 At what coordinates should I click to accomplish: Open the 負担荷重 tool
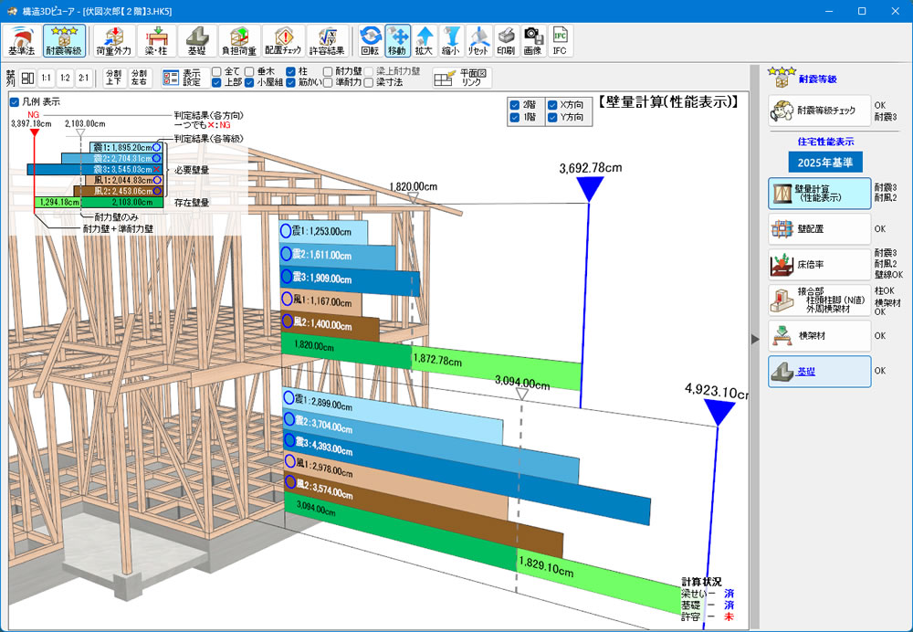pyautogui.click(x=239, y=42)
